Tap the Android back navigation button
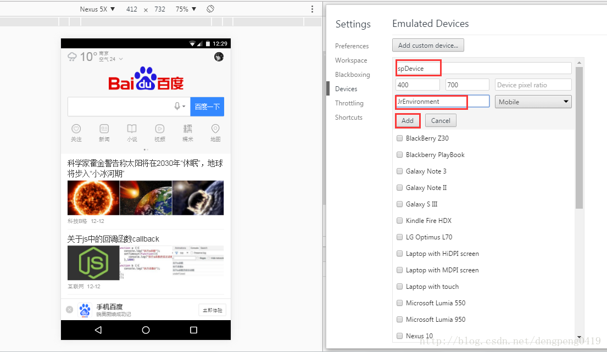The height and width of the screenshot is (352, 607). [x=98, y=330]
